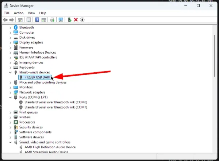Click the blue Help question-mark toolbar icon
The width and height of the screenshot is (219, 161).
pyautogui.click(x=37, y=20)
